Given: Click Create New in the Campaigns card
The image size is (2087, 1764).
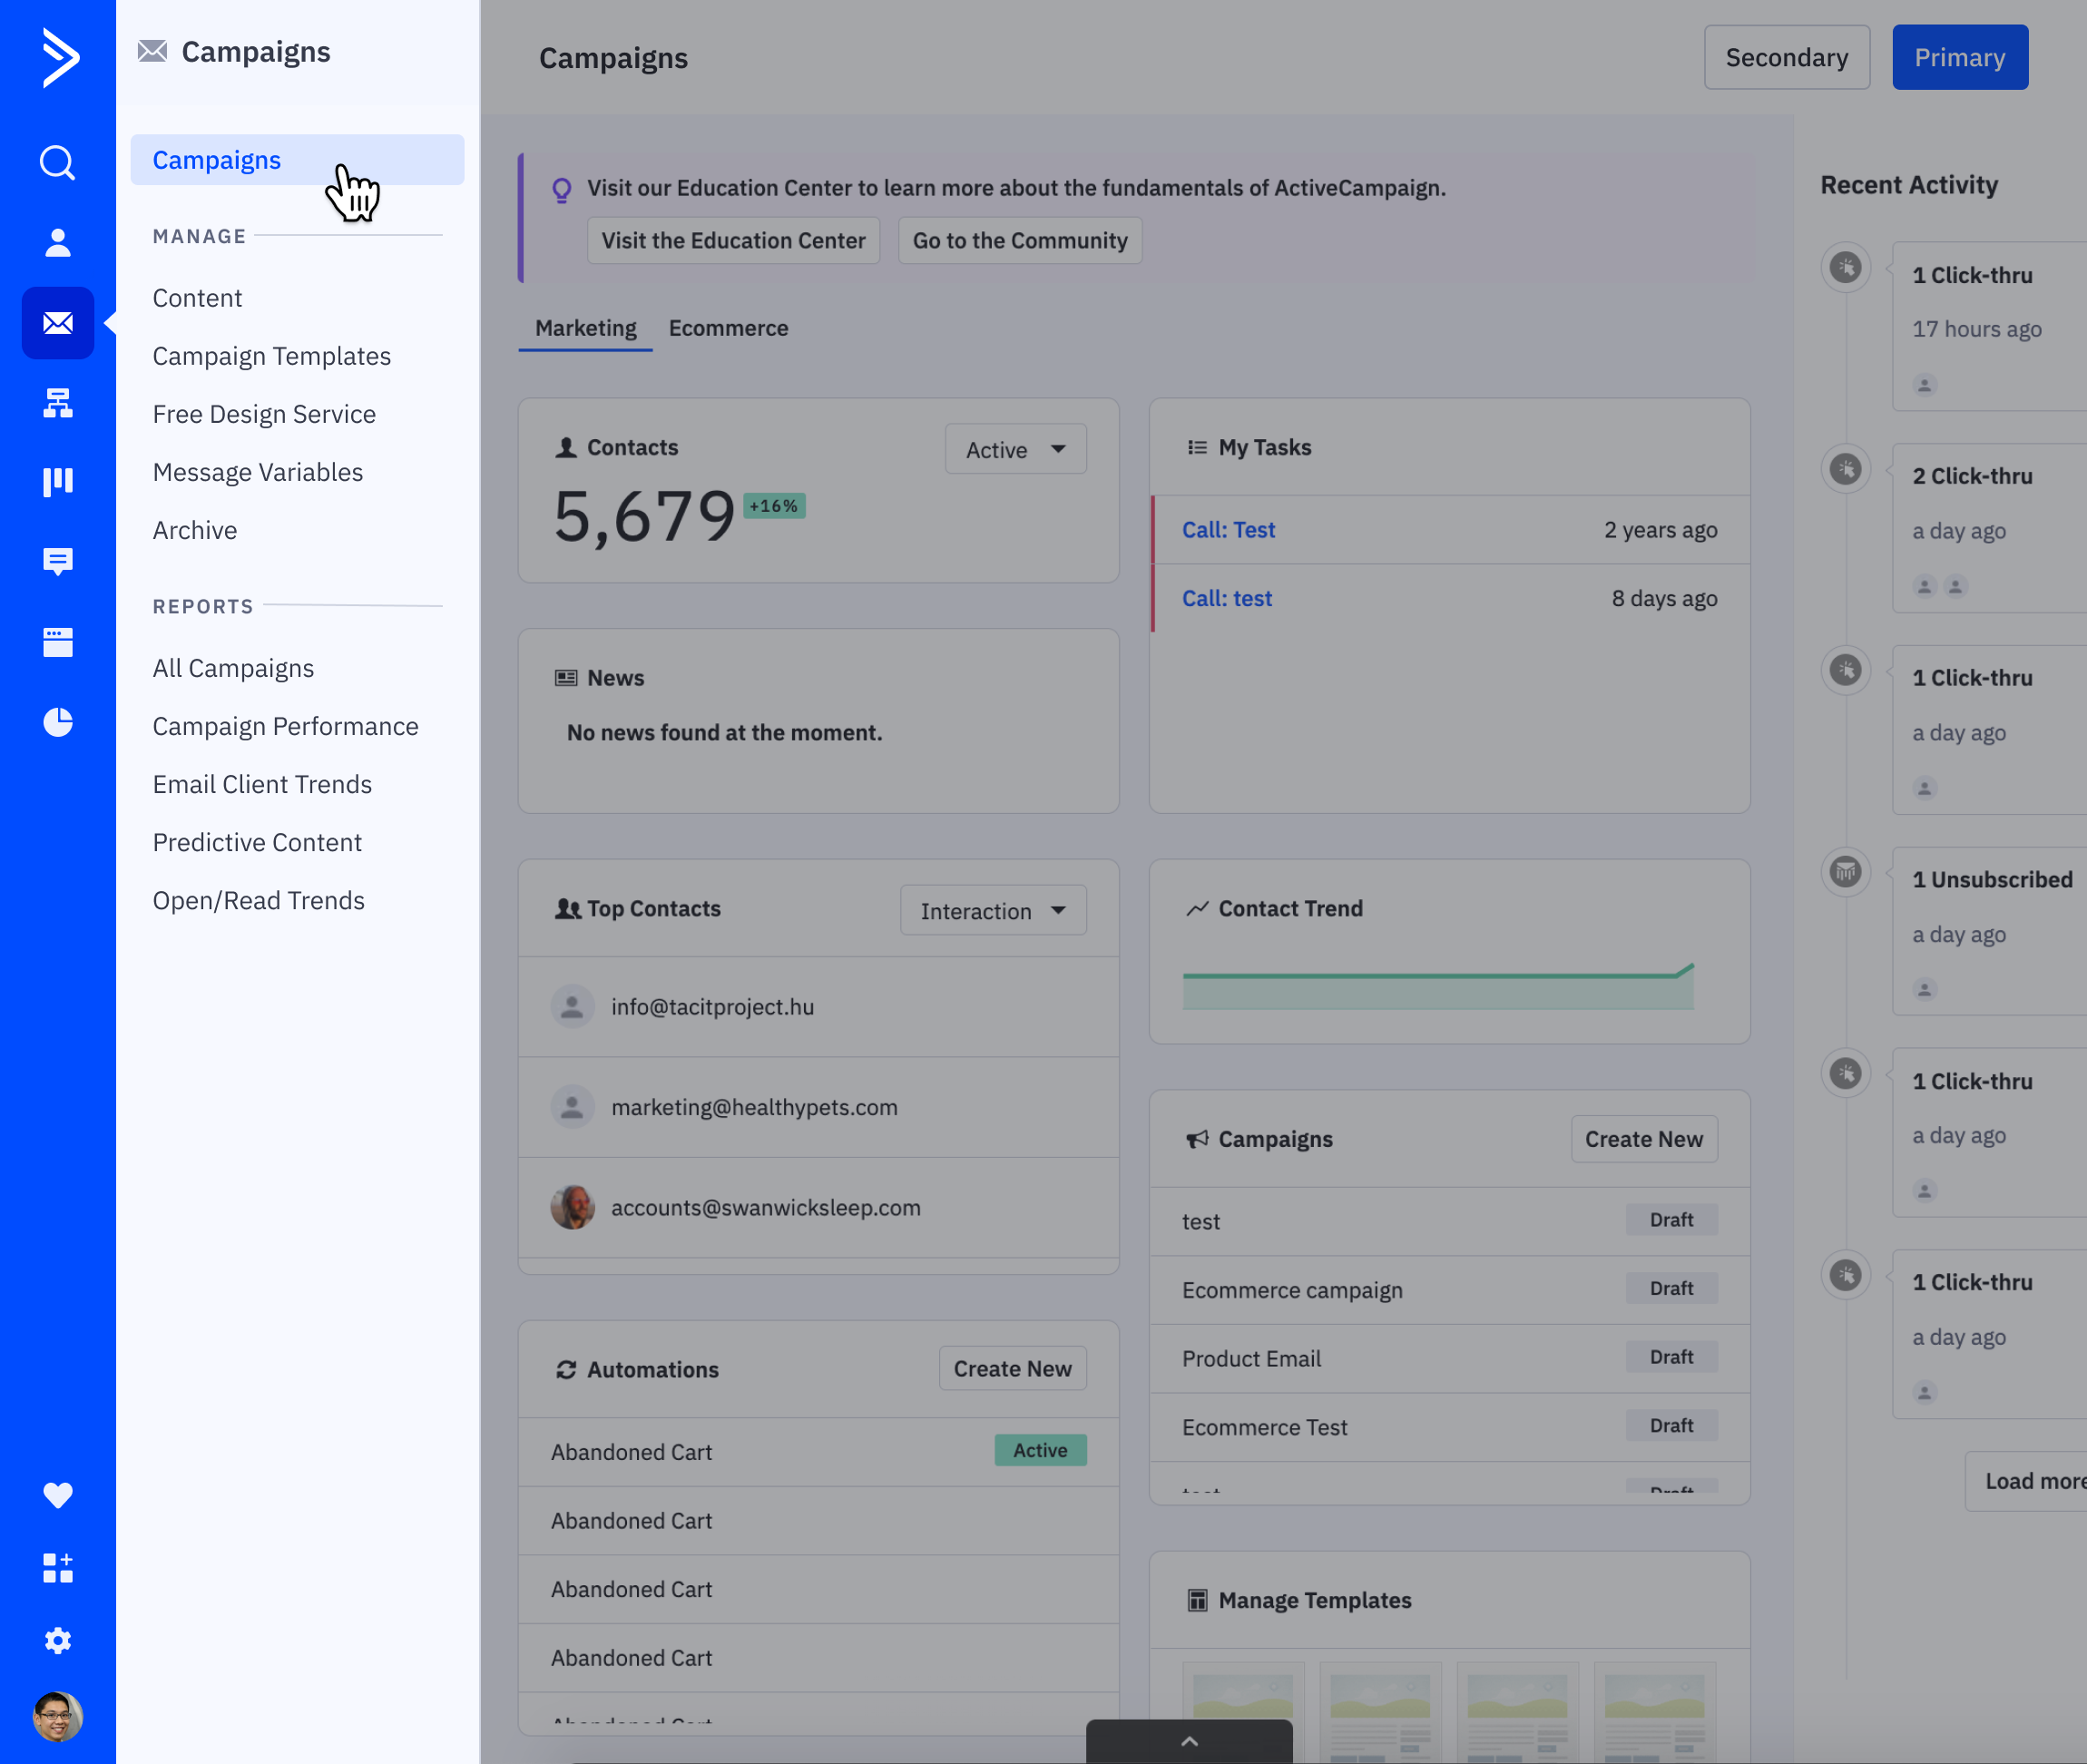Looking at the screenshot, I should pyautogui.click(x=1643, y=1139).
